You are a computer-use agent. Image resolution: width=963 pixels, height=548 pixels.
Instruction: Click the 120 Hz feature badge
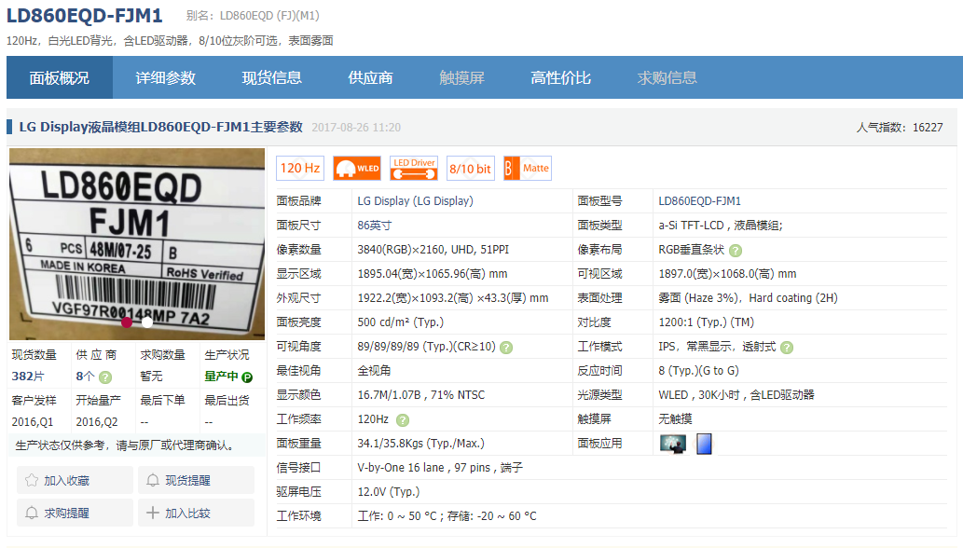pyautogui.click(x=299, y=169)
